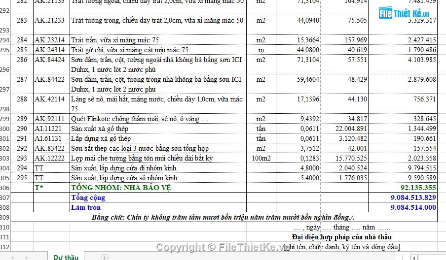Click the amount cell 1.790.486
The image size is (446, 260).
pos(403,50)
